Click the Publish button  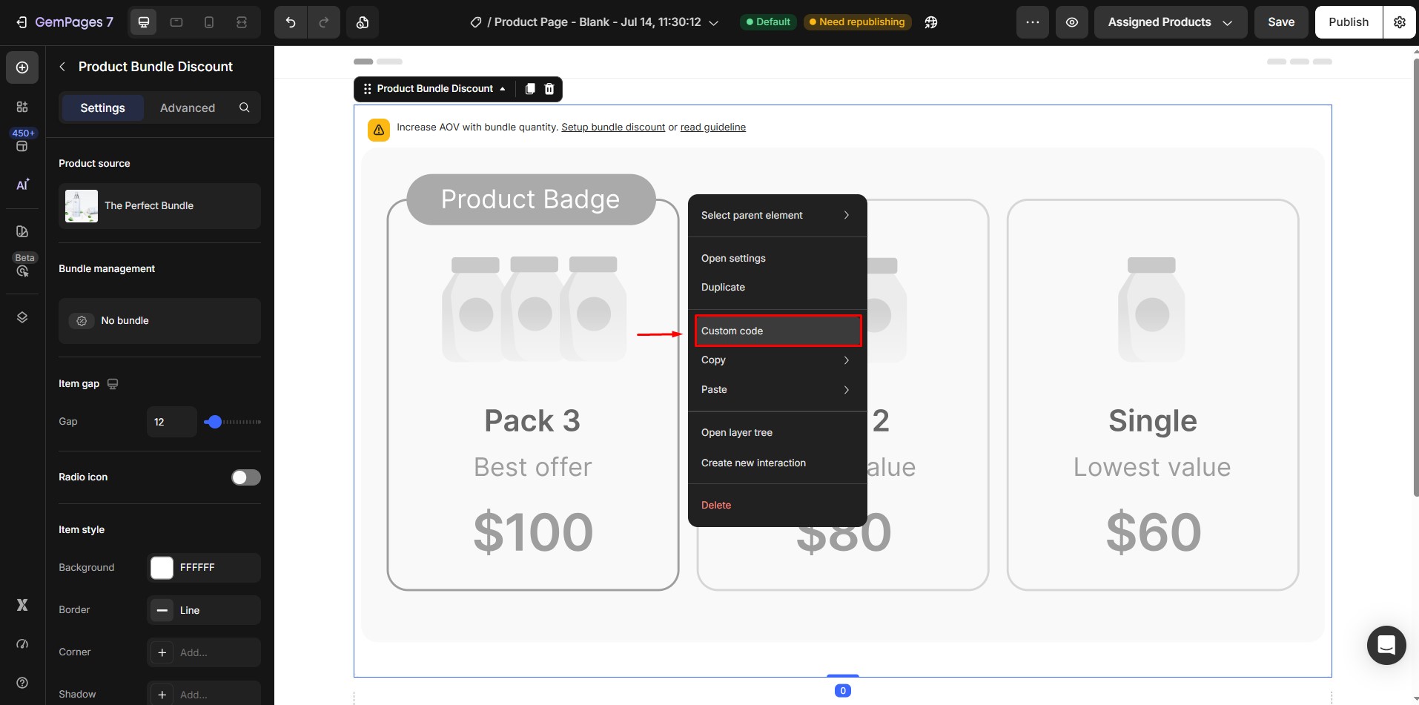[1348, 22]
